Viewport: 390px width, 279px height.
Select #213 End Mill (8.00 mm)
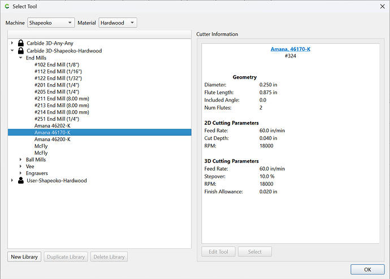click(x=62, y=106)
